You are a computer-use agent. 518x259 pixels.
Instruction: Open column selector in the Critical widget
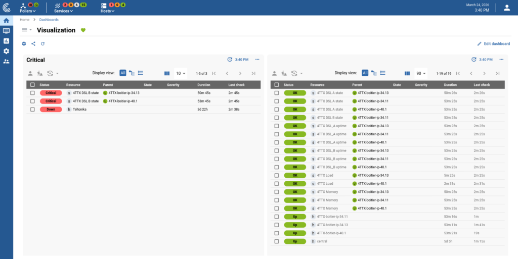(x=167, y=73)
